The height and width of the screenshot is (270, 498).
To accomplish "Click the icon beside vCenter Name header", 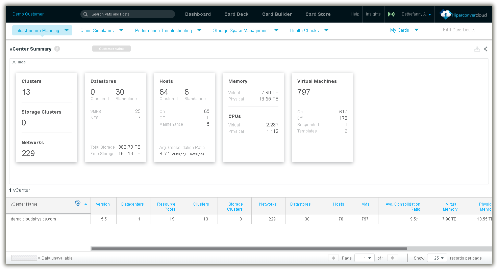I will 78,203.
